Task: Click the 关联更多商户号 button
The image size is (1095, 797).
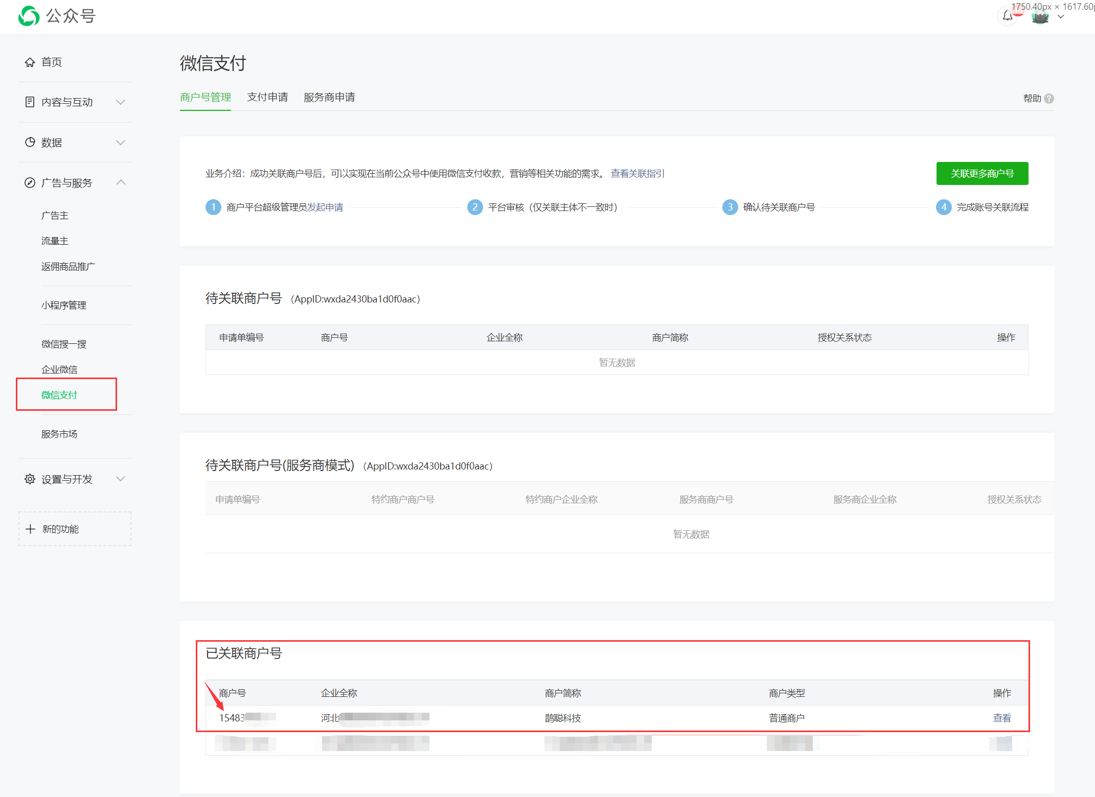Action: pos(982,173)
